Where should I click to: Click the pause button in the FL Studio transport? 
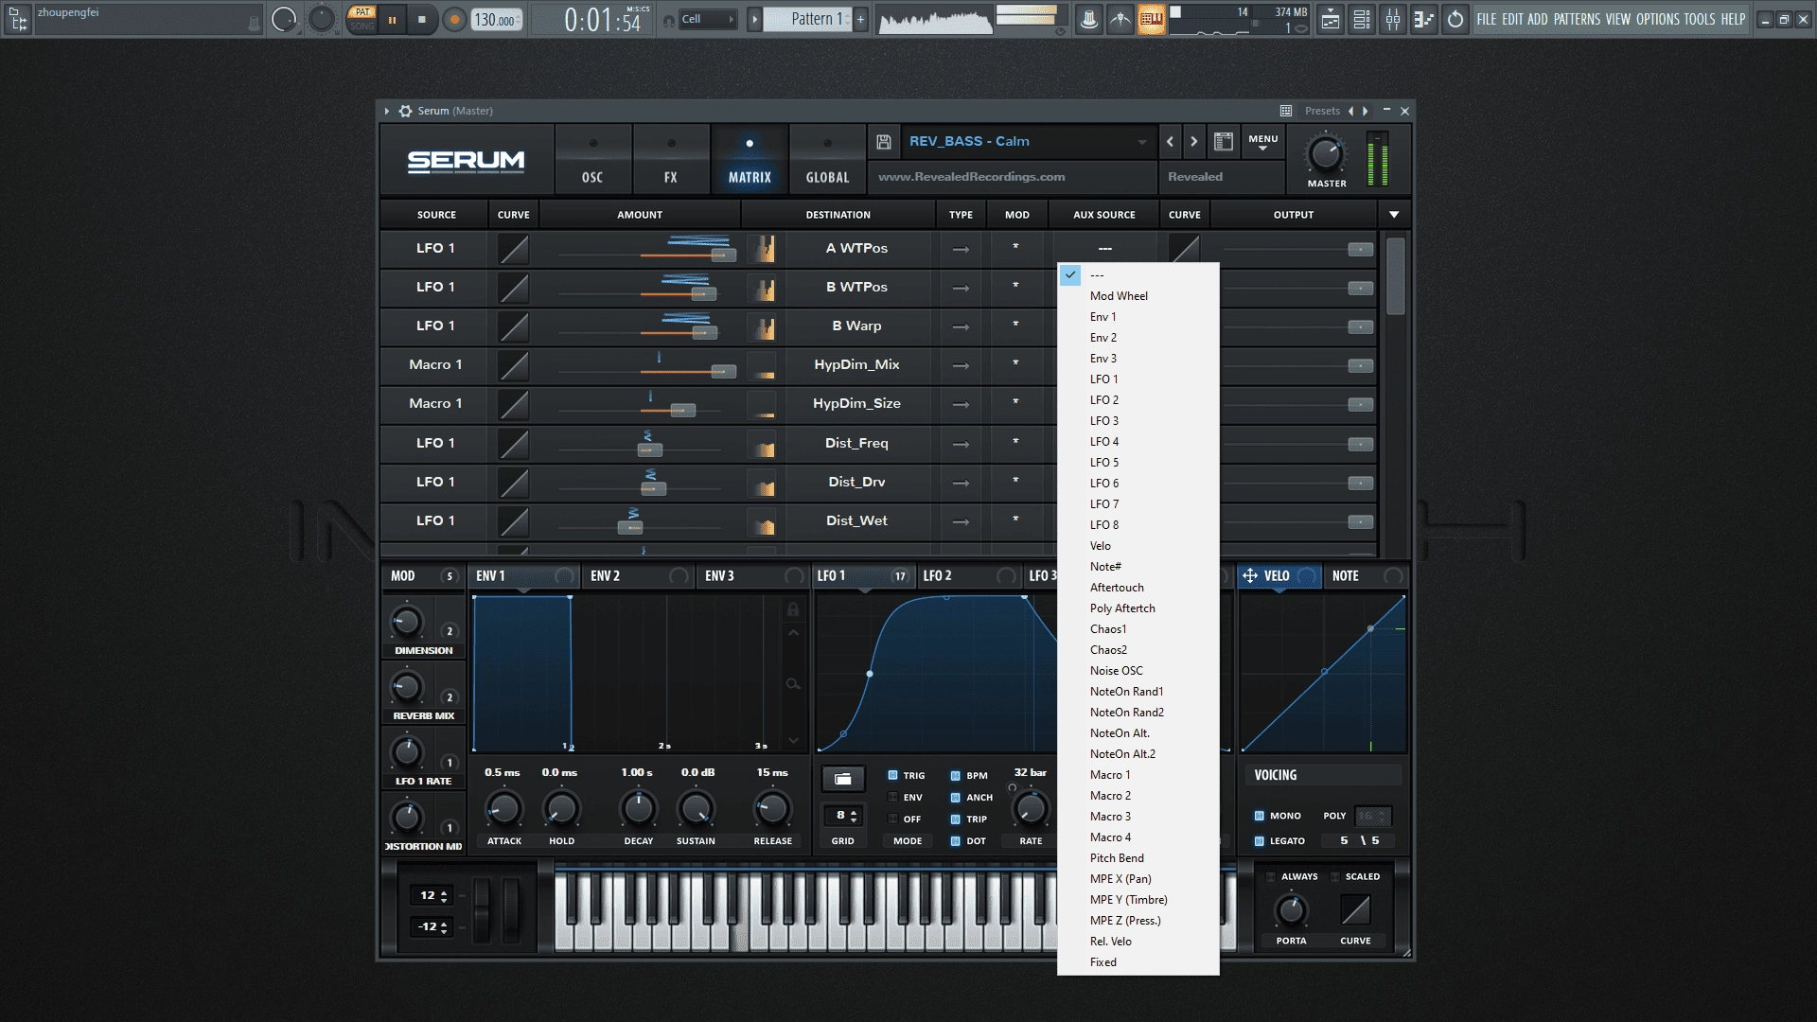pyautogui.click(x=392, y=19)
